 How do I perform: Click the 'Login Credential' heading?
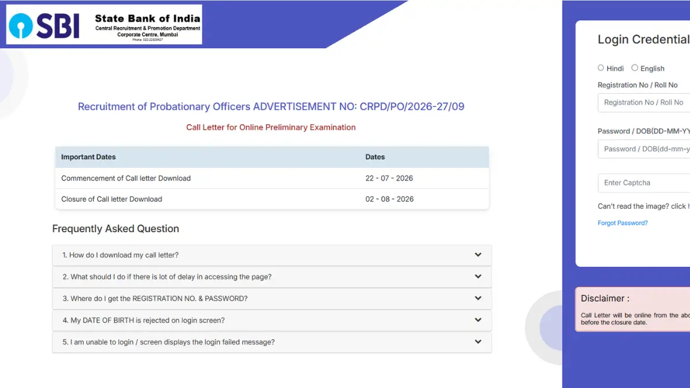pos(643,40)
